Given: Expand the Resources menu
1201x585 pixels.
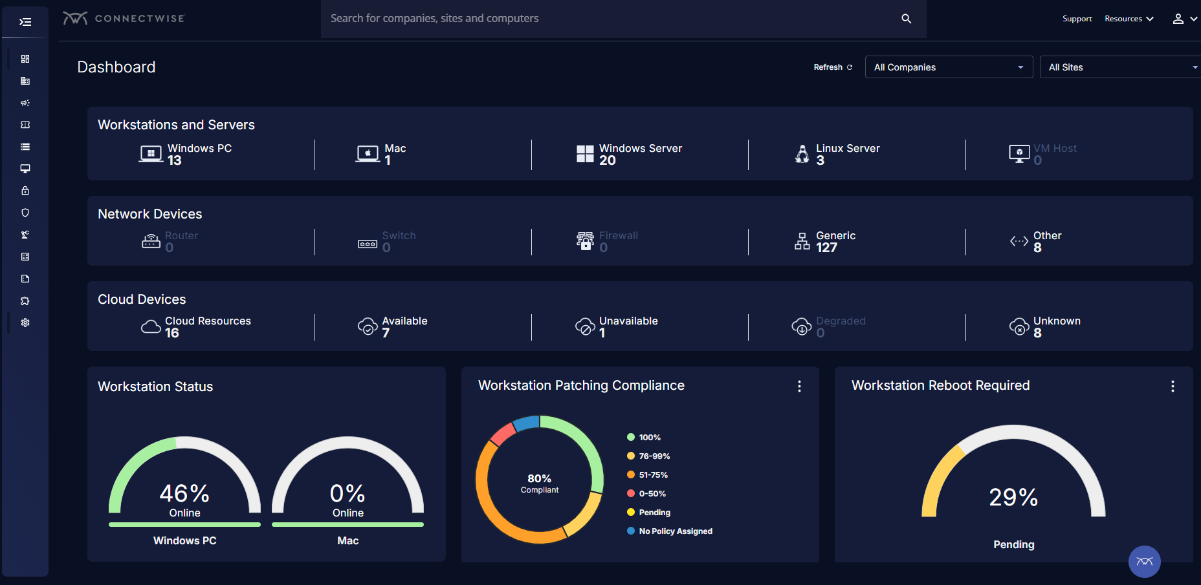Looking at the screenshot, I should (1129, 19).
